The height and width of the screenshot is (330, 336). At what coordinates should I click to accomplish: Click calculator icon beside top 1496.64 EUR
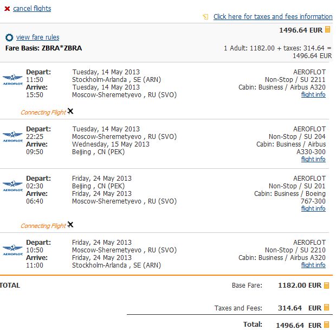point(327,30)
